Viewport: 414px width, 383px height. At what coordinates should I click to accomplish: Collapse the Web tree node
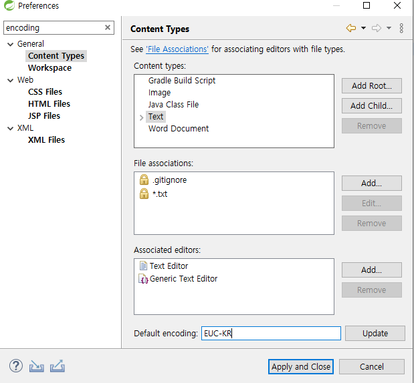coord(10,80)
